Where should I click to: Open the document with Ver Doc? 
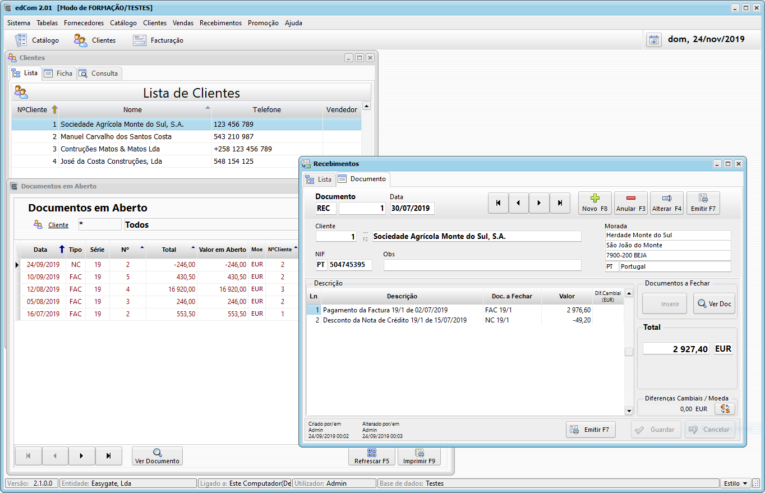tap(714, 304)
